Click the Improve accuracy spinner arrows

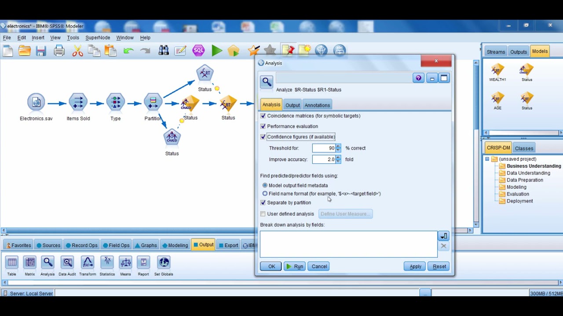point(338,160)
